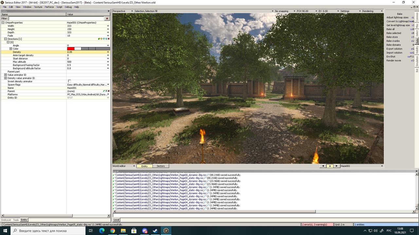
Task: Open Task View on the taskbar
Action: (x=91, y=231)
